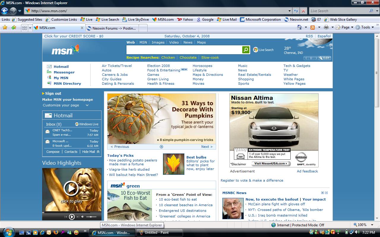Switch to the Untitled - Paint taskbar window
Image resolution: width=380 pixels, height=237 pixels.
click(159, 233)
